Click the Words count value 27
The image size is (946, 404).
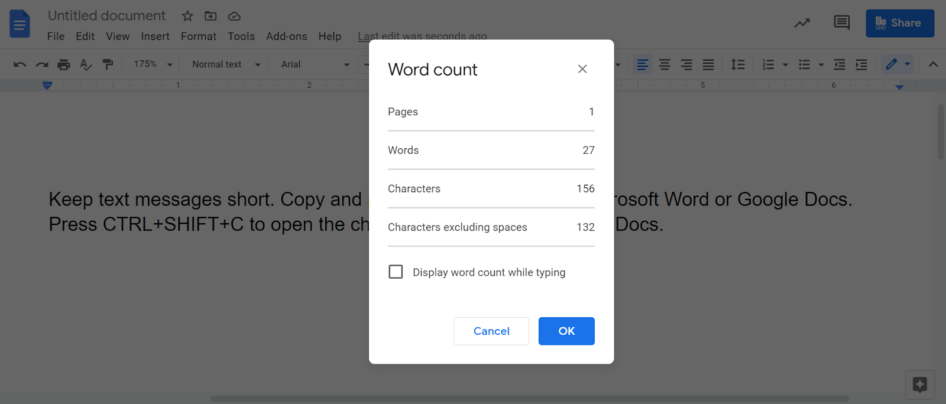click(588, 151)
